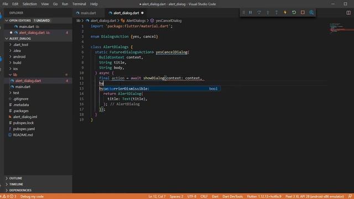
Task: Open Dart DevTools widget inspector icon
Action: [x=311, y=12]
